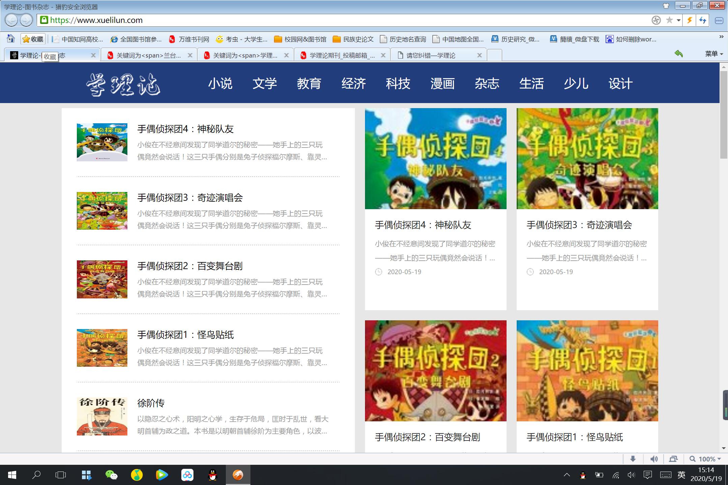
Task: Go to the 生活 category
Action: click(x=532, y=83)
